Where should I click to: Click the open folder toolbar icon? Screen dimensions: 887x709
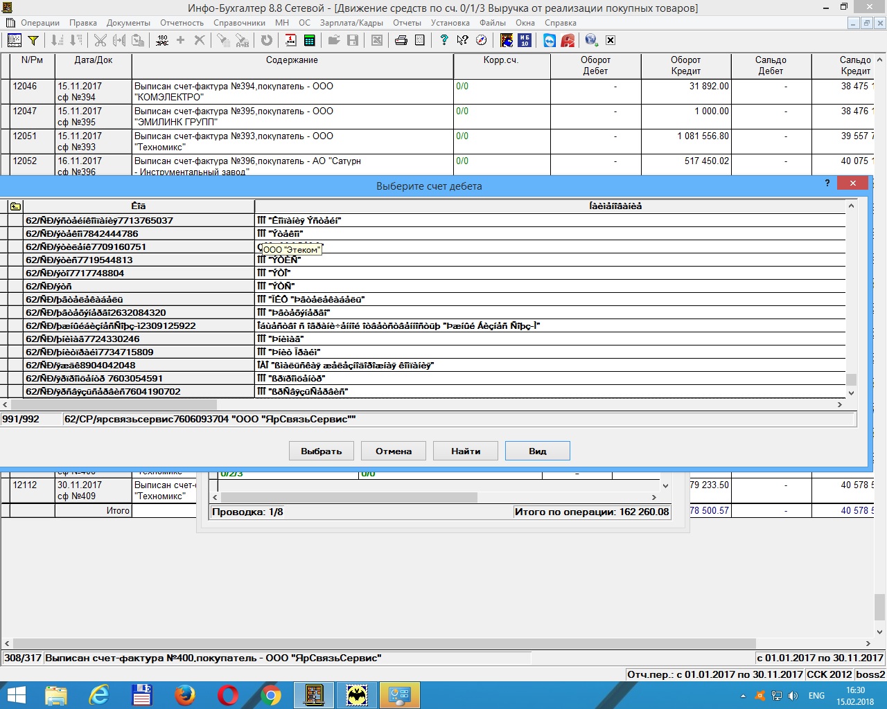click(333, 40)
